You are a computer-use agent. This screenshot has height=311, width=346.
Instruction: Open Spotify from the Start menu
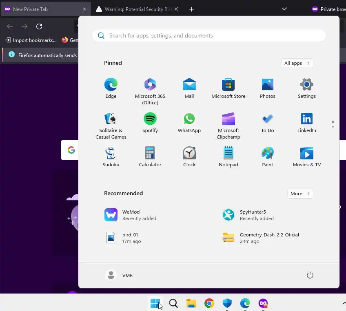pos(150,123)
